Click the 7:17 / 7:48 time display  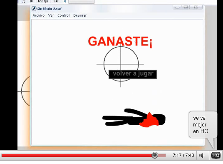pos(183,155)
